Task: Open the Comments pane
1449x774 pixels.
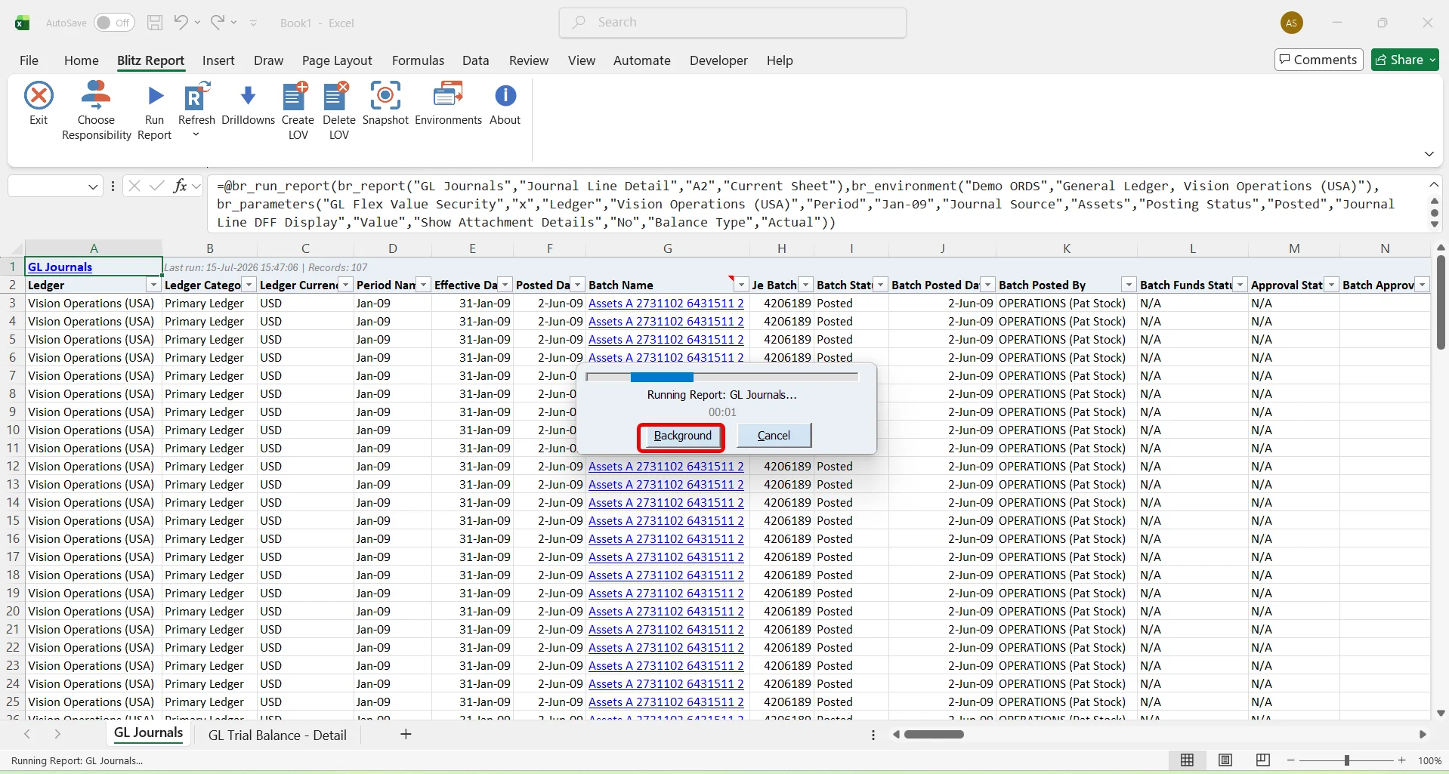Action: 1318,60
